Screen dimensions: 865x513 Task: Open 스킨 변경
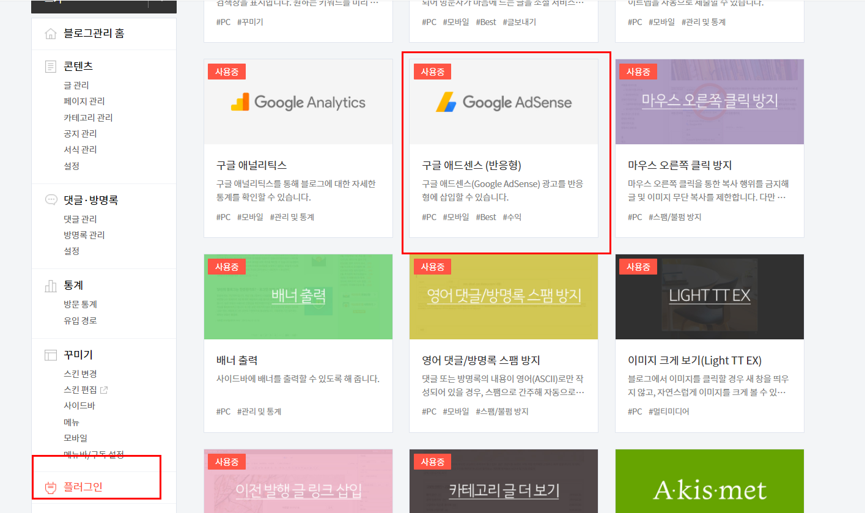tap(80, 374)
